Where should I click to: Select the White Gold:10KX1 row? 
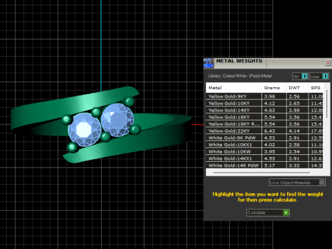[x=265, y=145]
